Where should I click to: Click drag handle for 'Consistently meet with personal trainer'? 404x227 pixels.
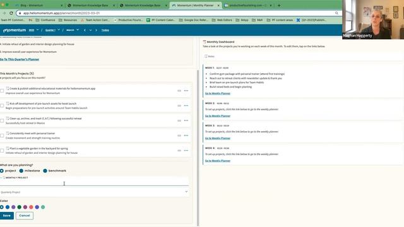pyautogui.click(x=179, y=136)
